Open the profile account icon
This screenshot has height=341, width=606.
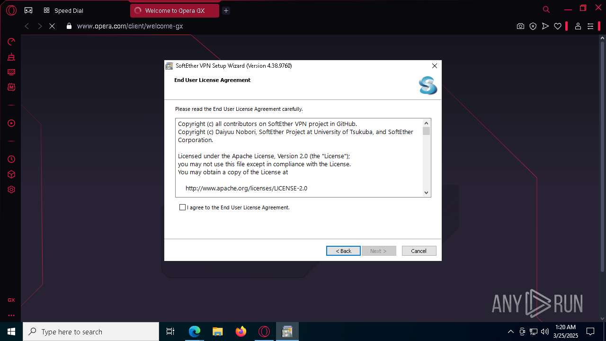(x=578, y=26)
